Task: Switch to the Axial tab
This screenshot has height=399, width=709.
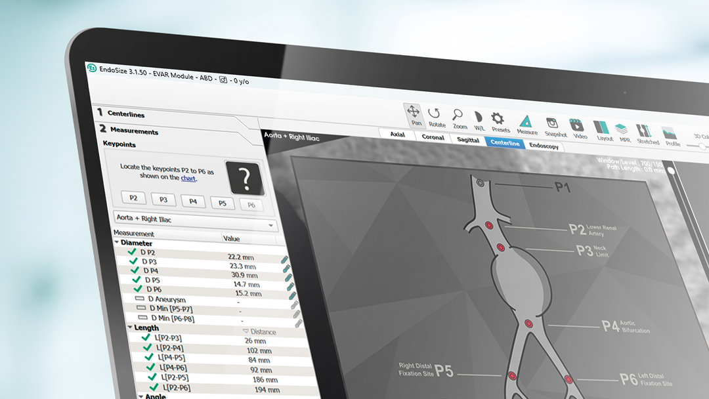Action: tap(397, 135)
